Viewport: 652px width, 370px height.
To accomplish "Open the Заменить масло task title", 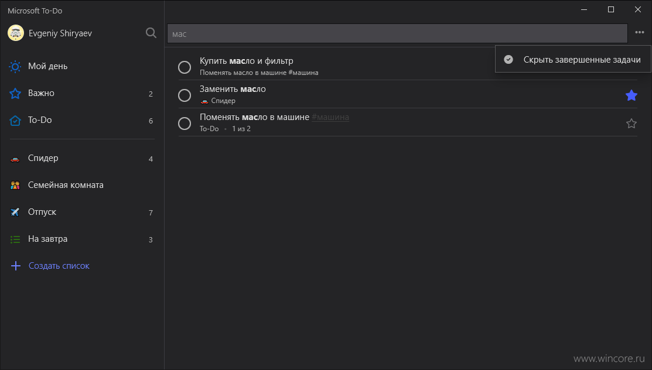I will pyautogui.click(x=233, y=89).
